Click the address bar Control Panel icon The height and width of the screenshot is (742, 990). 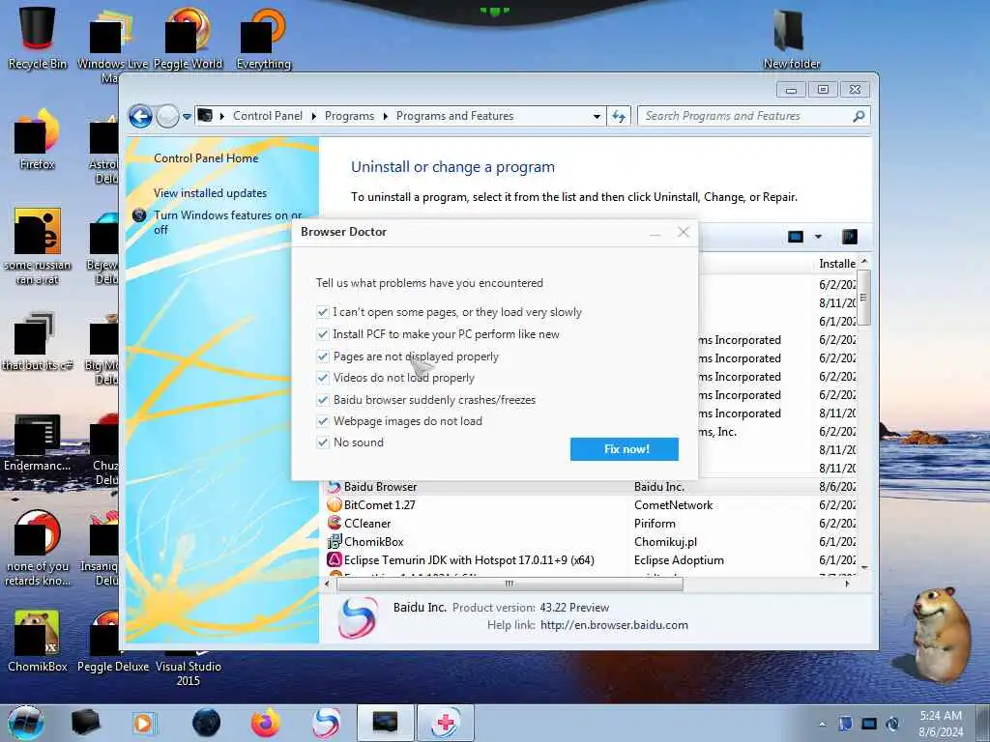click(205, 116)
